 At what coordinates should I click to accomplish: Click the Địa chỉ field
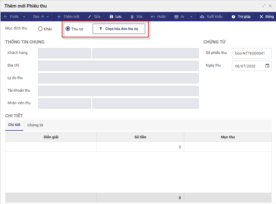(118, 66)
